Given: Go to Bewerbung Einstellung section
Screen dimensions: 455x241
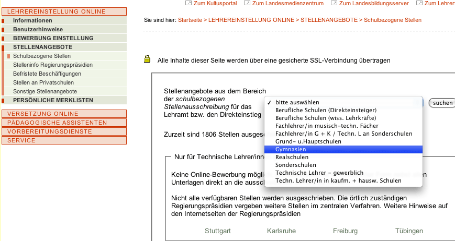Looking at the screenshot, I should point(53,38).
